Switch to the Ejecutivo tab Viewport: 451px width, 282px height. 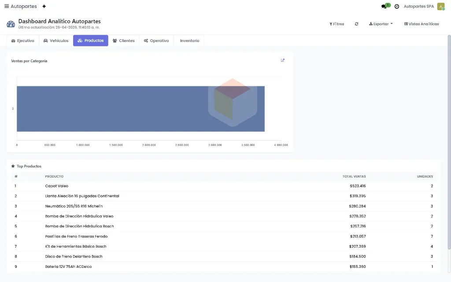(23, 41)
